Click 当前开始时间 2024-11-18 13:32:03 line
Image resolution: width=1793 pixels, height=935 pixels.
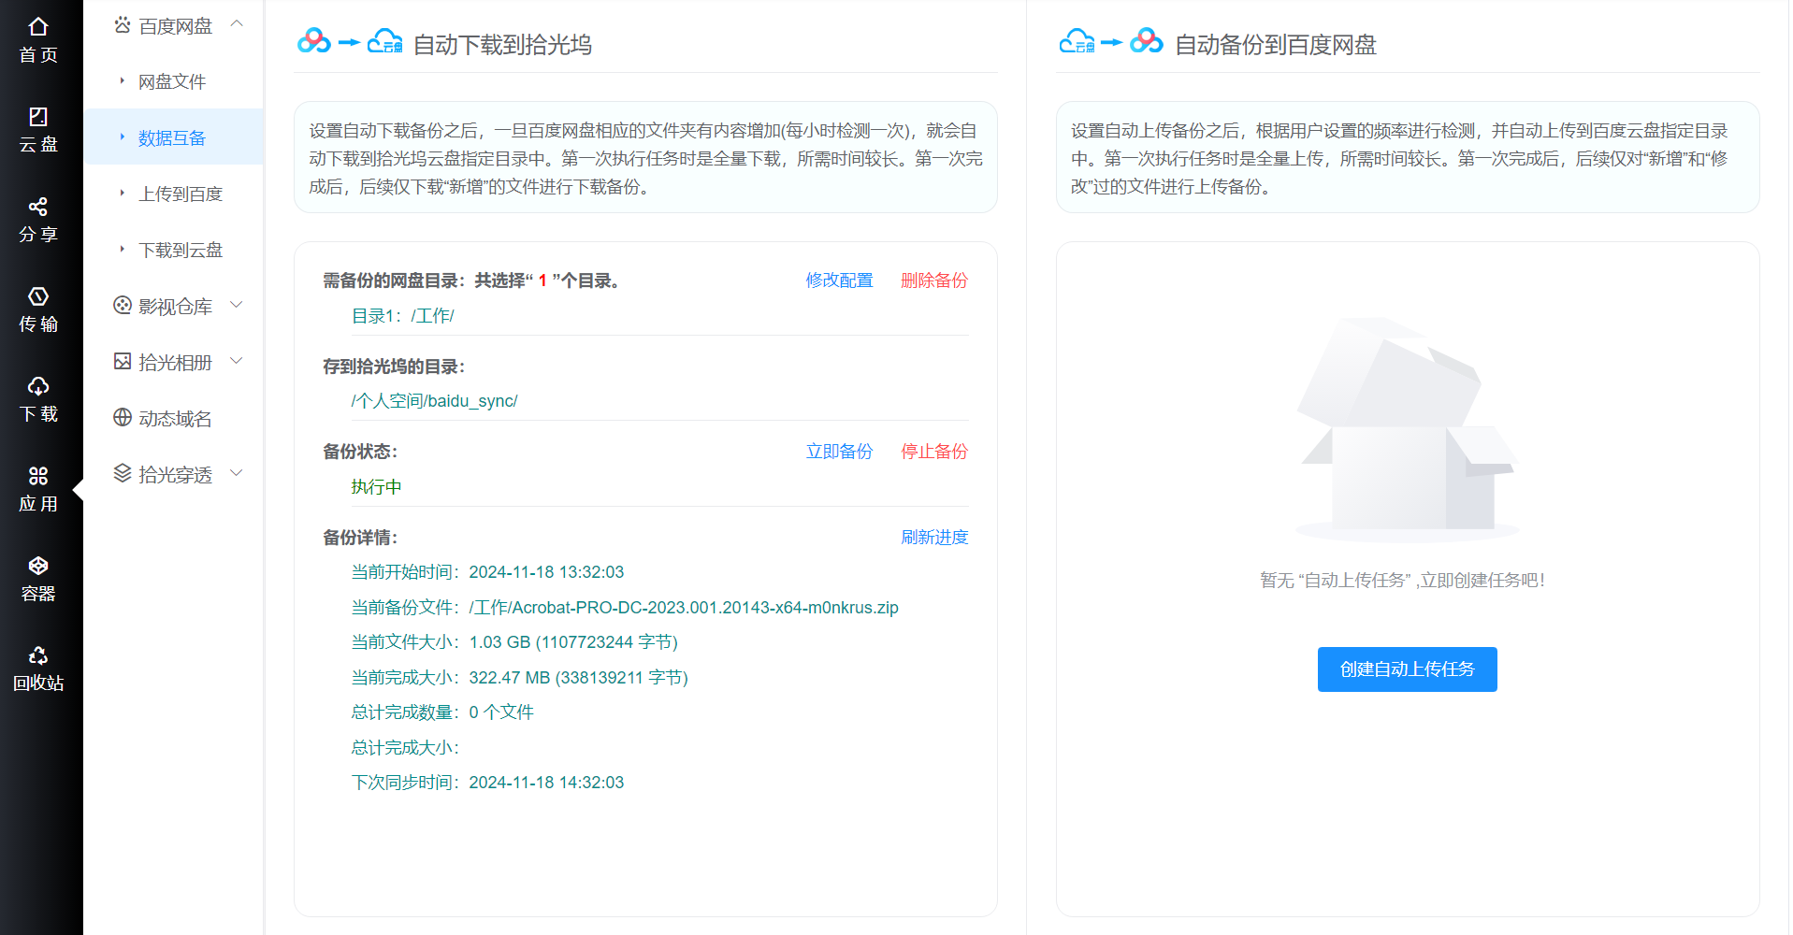pyautogui.click(x=487, y=572)
